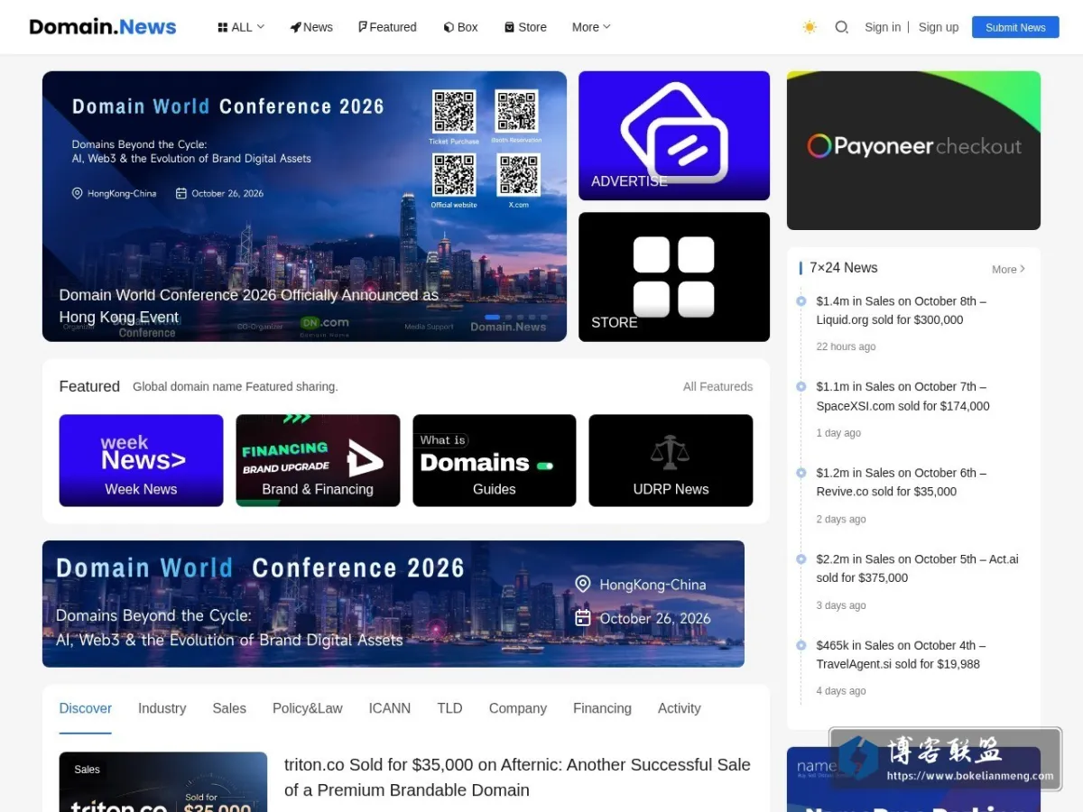Select the active carousel slide indicator
Screen dimensions: 1083x812
pyautogui.click(x=493, y=318)
